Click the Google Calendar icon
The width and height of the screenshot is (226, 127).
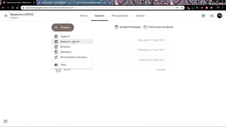[x=117, y=27]
